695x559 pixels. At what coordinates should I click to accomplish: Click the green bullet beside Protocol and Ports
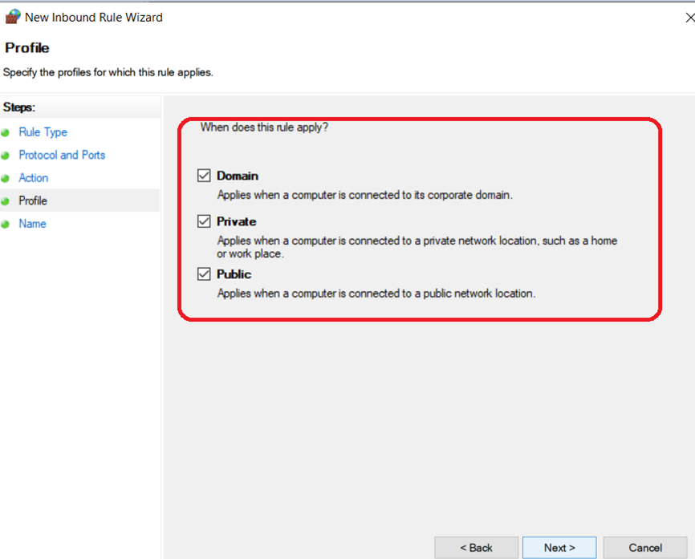click(x=6, y=156)
